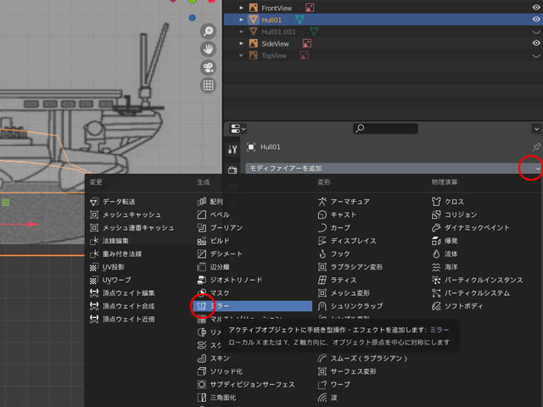
Task: Choose the ワープ modifier
Action: pyautogui.click(x=333, y=384)
